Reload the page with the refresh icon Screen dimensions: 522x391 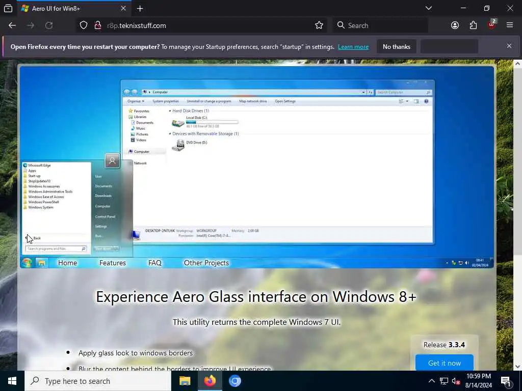[49, 25]
